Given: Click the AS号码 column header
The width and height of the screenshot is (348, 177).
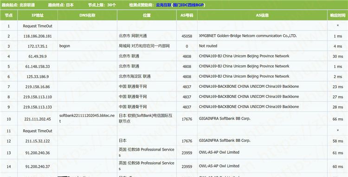Looking at the screenshot, I should (x=187, y=15).
